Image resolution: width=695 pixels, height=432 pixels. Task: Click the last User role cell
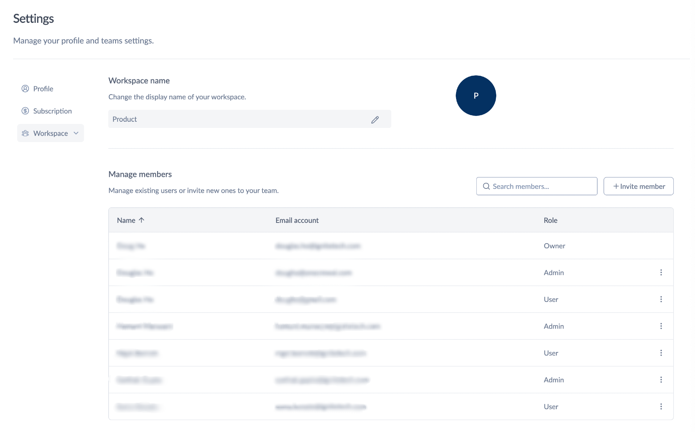click(x=551, y=407)
